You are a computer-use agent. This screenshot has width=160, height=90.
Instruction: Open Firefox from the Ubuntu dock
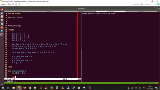pos(2,9)
